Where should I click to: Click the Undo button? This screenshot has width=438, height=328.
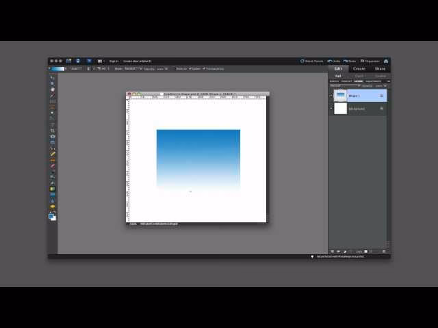[333, 61]
